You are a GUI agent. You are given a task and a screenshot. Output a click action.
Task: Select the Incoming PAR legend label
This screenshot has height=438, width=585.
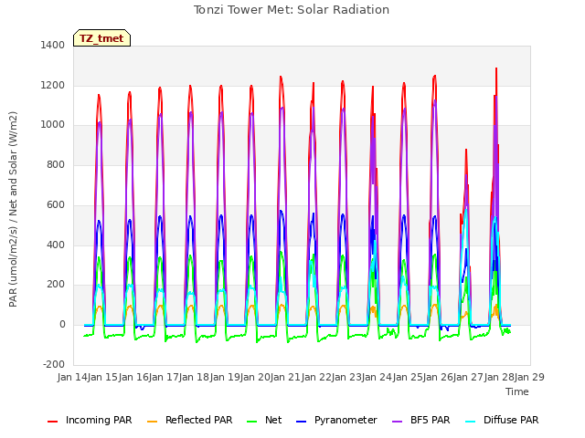pos(99,420)
